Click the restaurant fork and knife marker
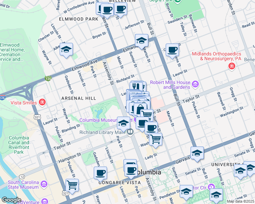This screenshot has width=255, height=204. click(136, 86)
